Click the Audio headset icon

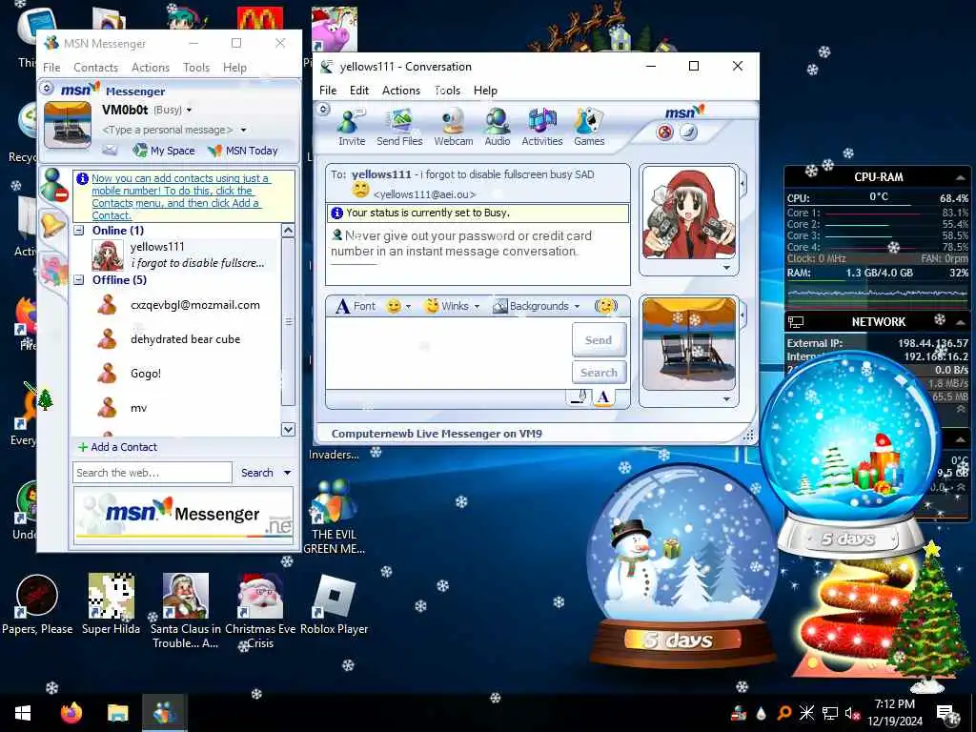498,128
